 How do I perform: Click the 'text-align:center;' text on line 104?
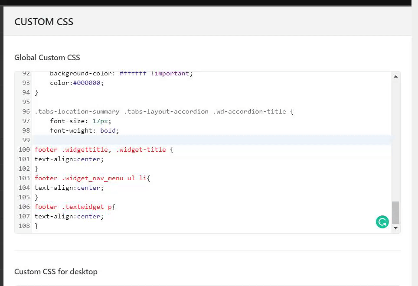coord(69,188)
